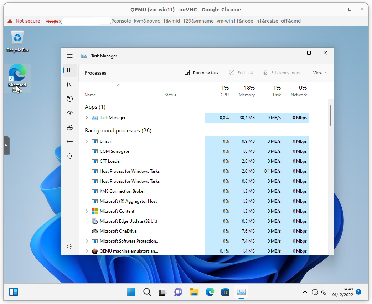Image resolution: width=372 pixels, height=304 pixels.
Task: Click the Microsoft Edge Update row icon
Action: point(95,221)
